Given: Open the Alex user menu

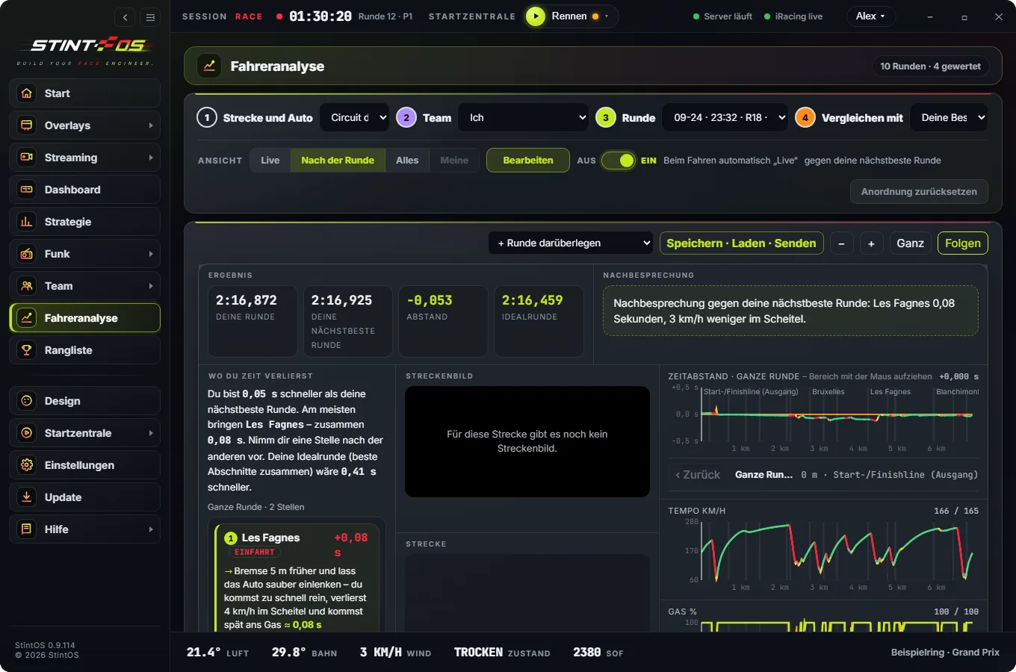Looking at the screenshot, I should click(x=870, y=16).
